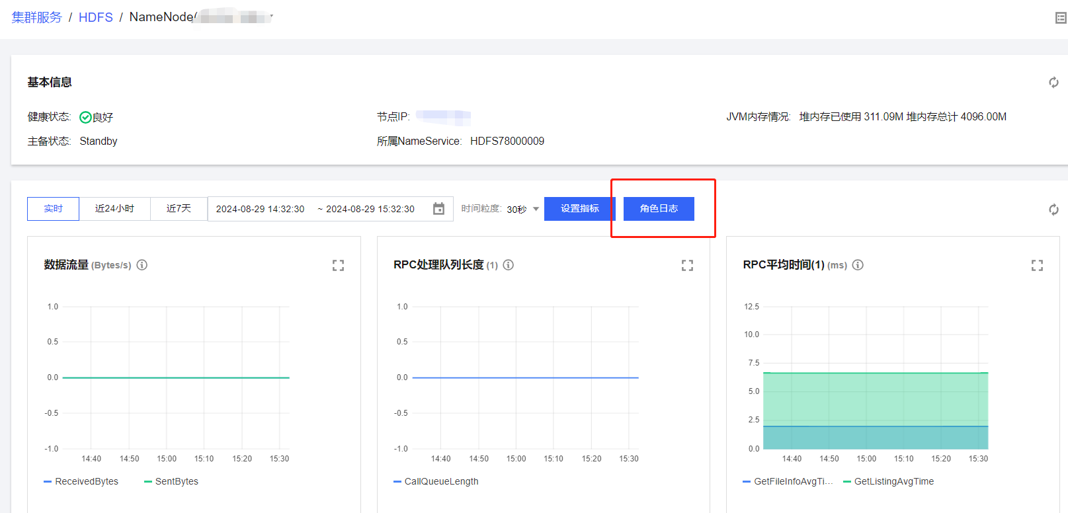This screenshot has width=1068, height=513.
Task: Click info icon next to 数据流量 title
Action: (142, 265)
